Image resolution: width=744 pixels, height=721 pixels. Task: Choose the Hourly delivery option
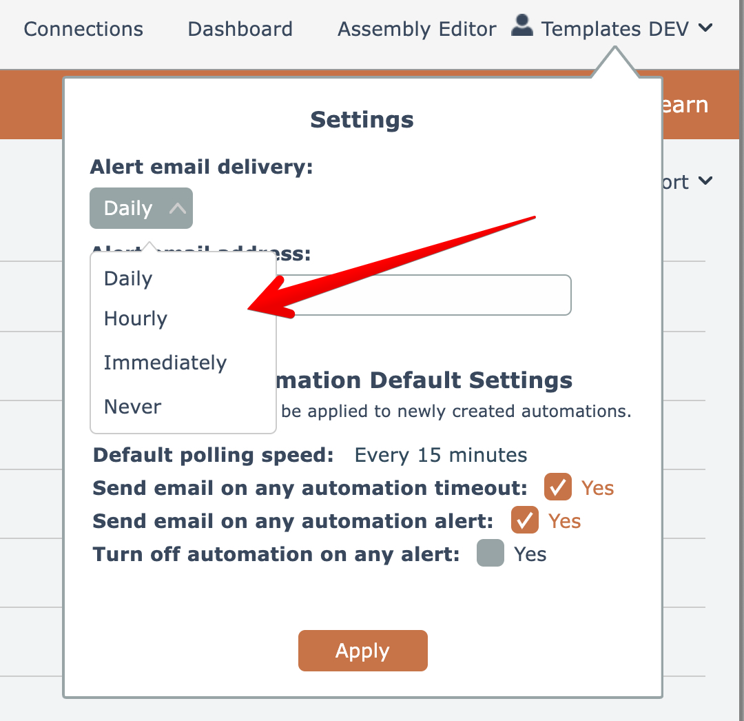(x=136, y=318)
